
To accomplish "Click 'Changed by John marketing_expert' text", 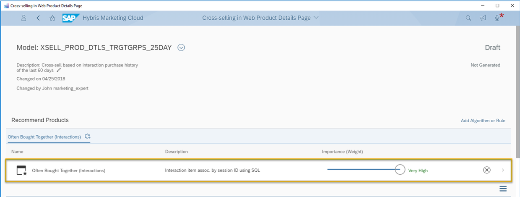I will tap(52, 88).
